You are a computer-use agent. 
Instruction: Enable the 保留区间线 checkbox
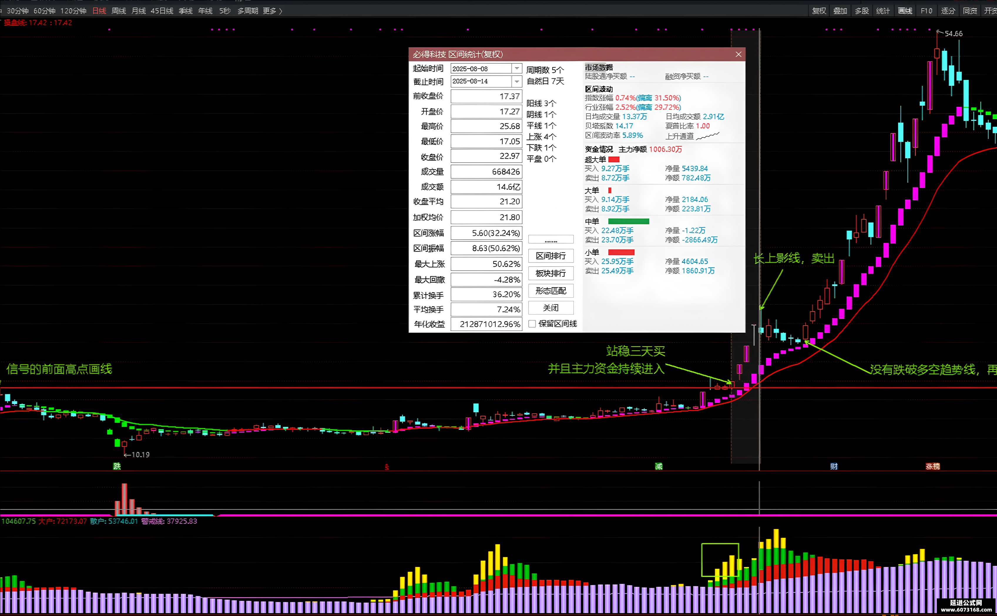(x=532, y=324)
